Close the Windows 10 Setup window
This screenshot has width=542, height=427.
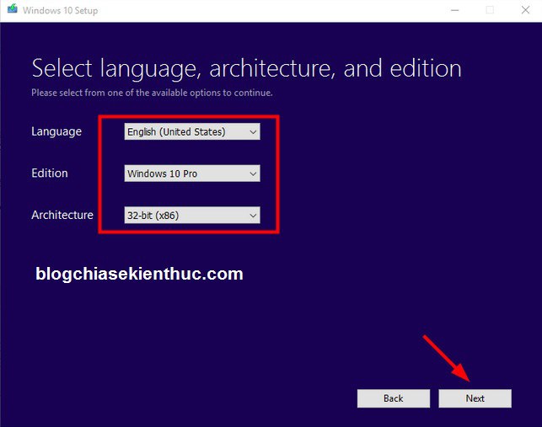(525, 10)
